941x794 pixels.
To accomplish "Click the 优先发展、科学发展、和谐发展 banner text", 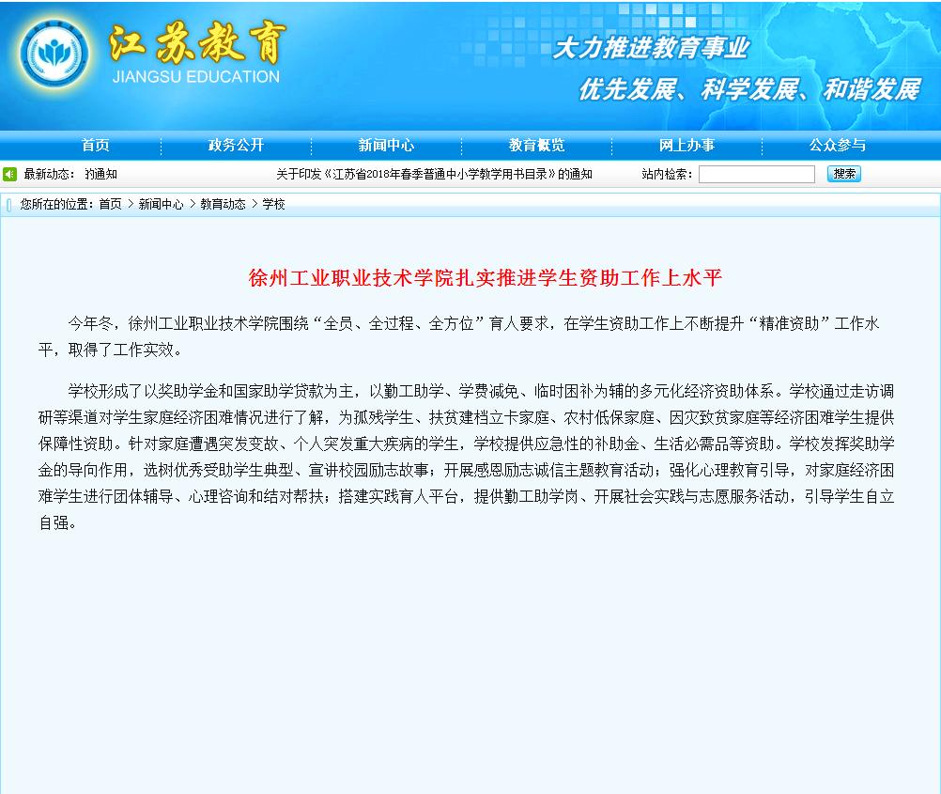I will pos(748,90).
